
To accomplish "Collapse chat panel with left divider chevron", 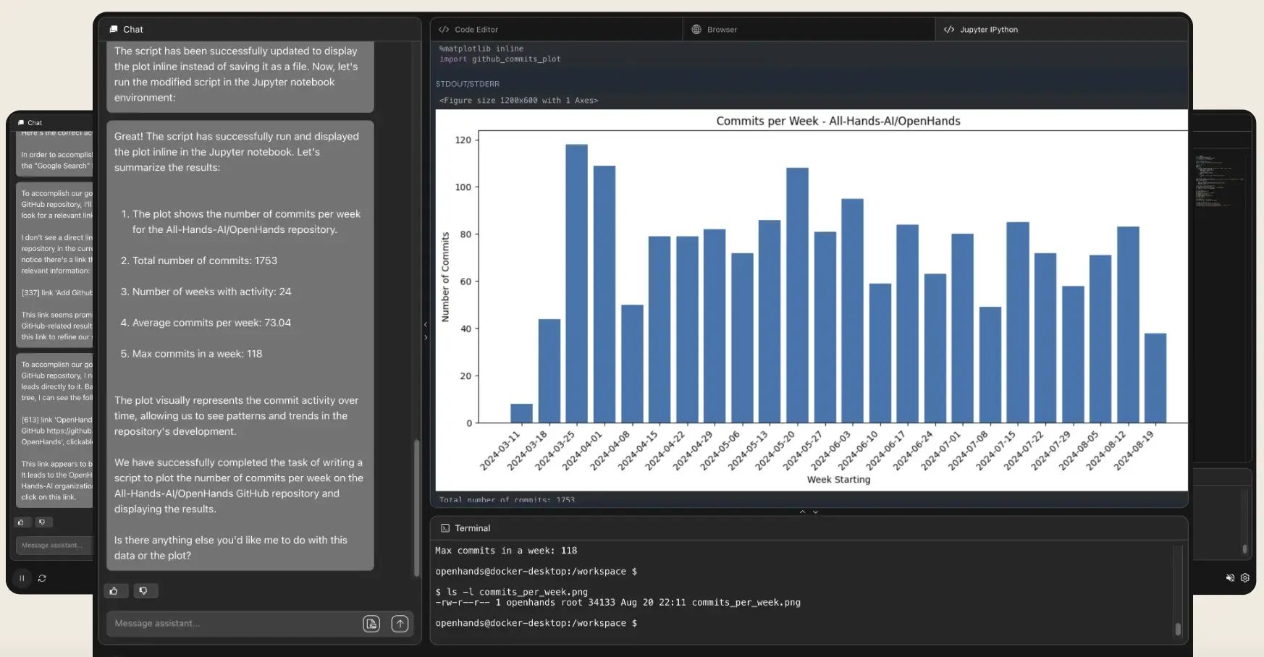I will [426, 325].
